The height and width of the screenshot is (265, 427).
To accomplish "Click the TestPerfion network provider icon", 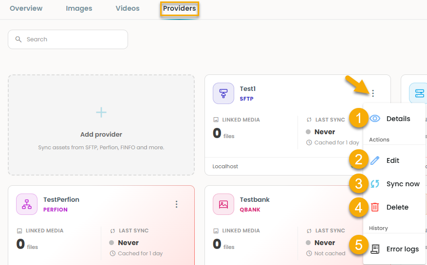I will (x=27, y=204).
